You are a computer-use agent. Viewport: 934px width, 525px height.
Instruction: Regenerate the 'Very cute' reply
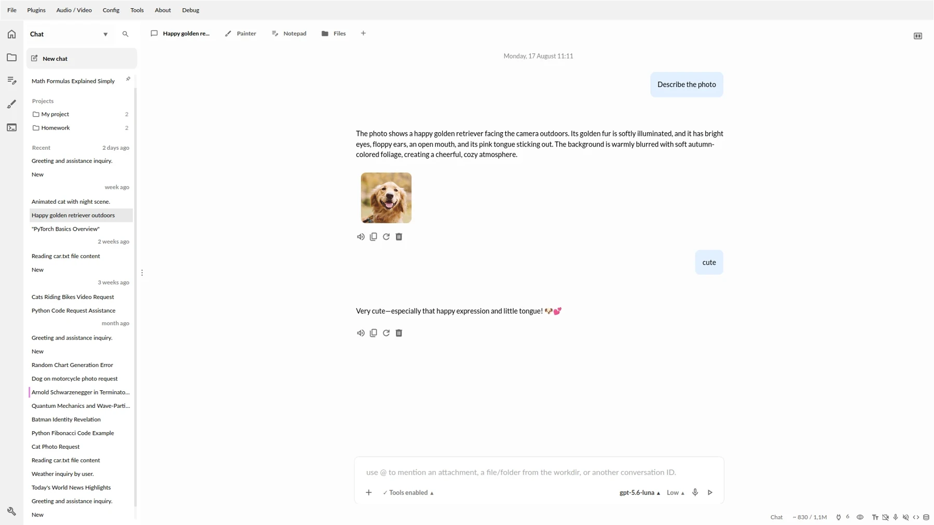(386, 333)
